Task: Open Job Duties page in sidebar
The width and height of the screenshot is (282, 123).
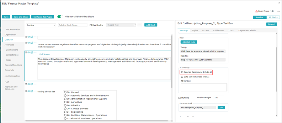Action: tap(9, 45)
